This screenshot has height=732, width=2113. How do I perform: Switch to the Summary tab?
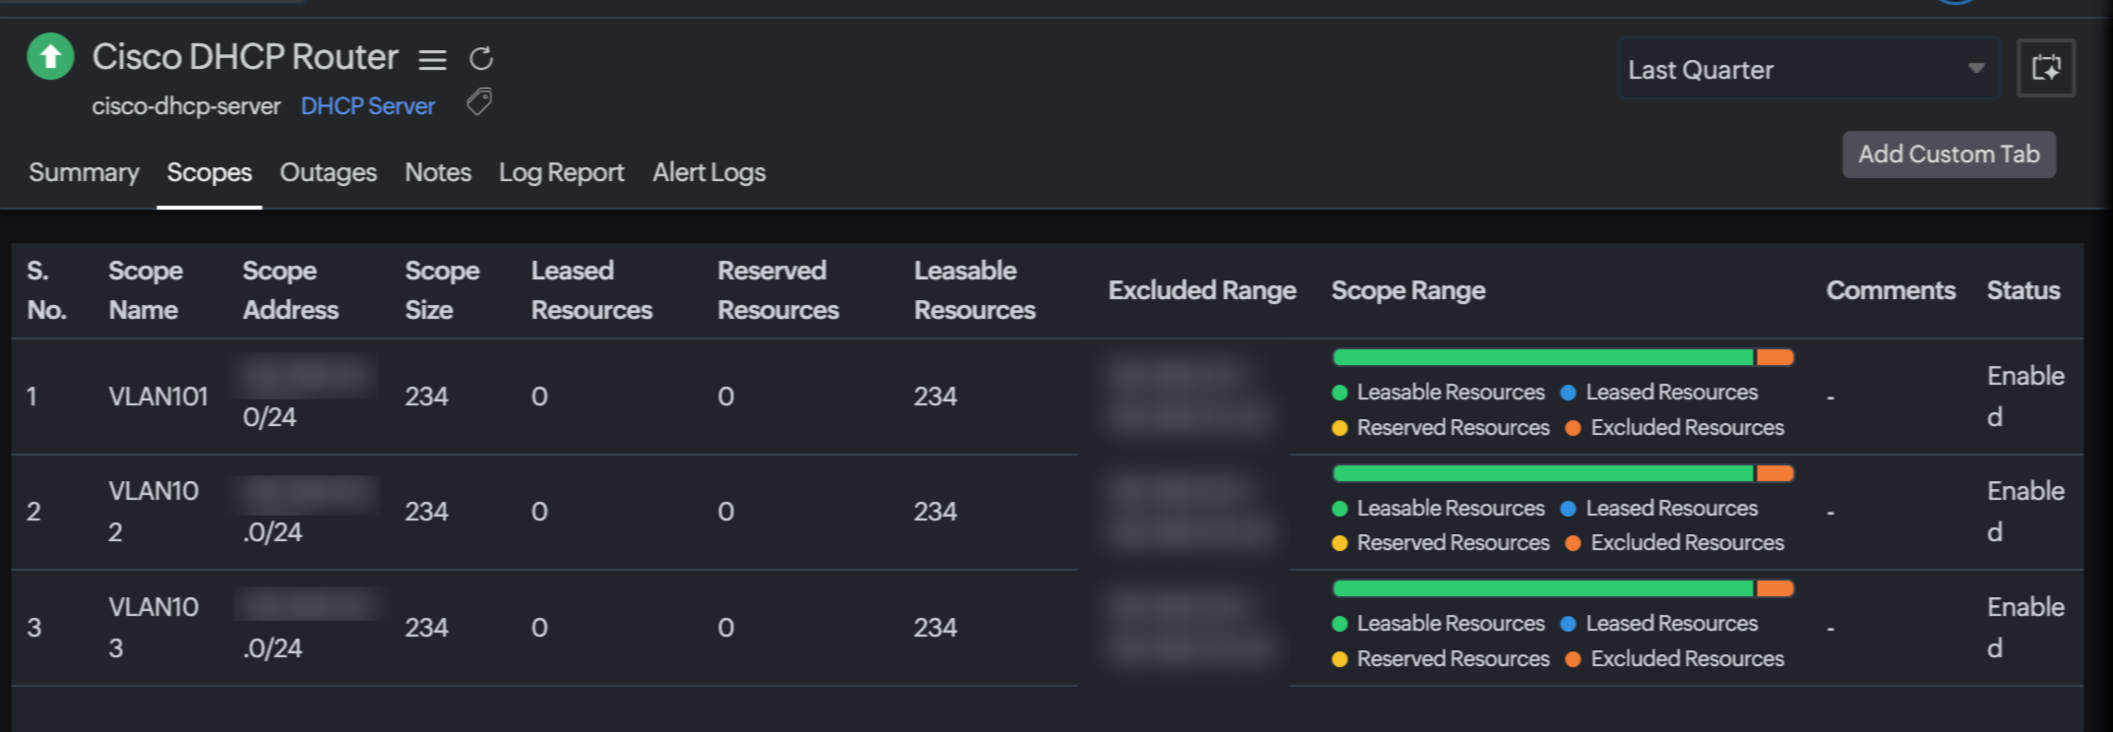(x=84, y=172)
